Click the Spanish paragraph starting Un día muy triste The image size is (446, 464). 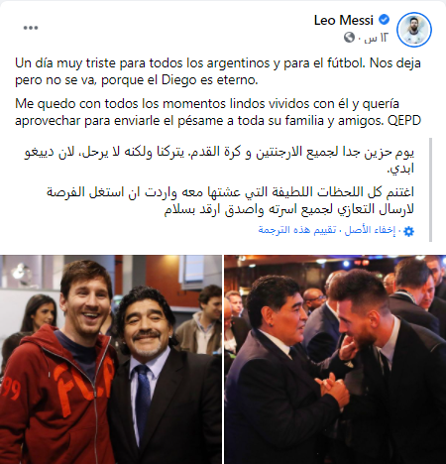(218, 71)
